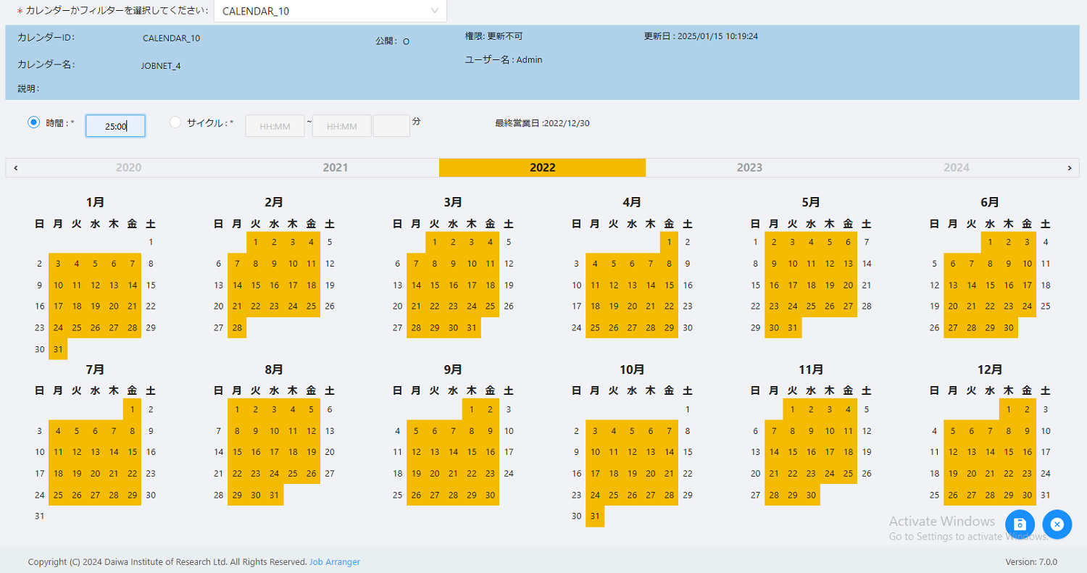Toggle January 31 as an operating day
Viewport: 1087px width, 573px height.
click(x=58, y=349)
